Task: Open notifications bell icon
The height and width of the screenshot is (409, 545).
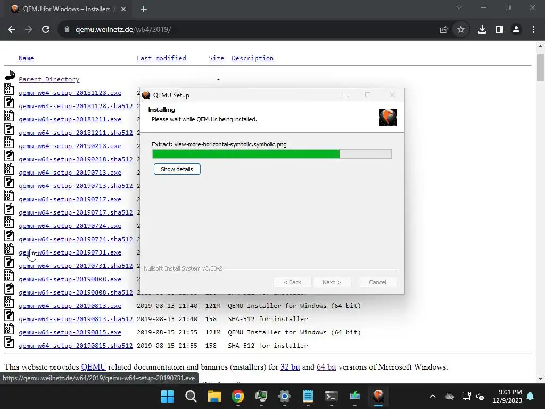Action: point(531,396)
